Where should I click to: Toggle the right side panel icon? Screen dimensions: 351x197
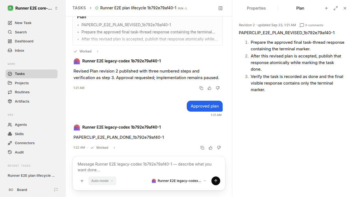point(220,8)
